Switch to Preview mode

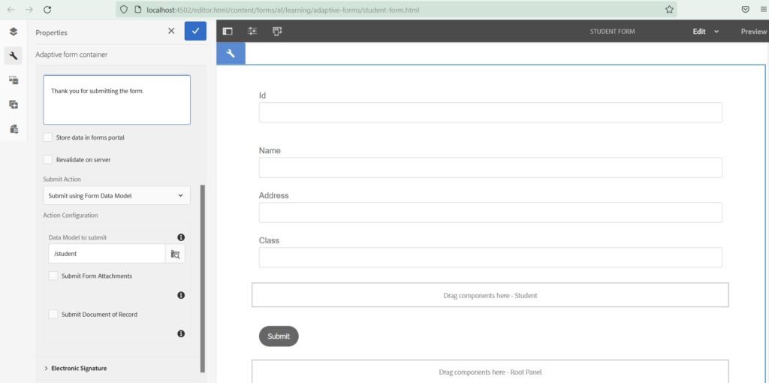tap(753, 32)
